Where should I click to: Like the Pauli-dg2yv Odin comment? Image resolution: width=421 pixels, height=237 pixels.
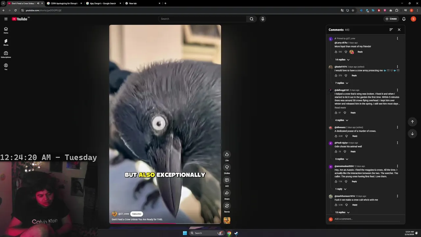[336, 151]
